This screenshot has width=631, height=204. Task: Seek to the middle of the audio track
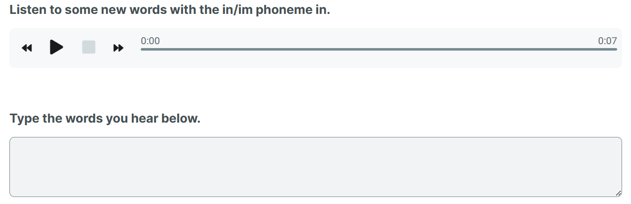point(379,49)
